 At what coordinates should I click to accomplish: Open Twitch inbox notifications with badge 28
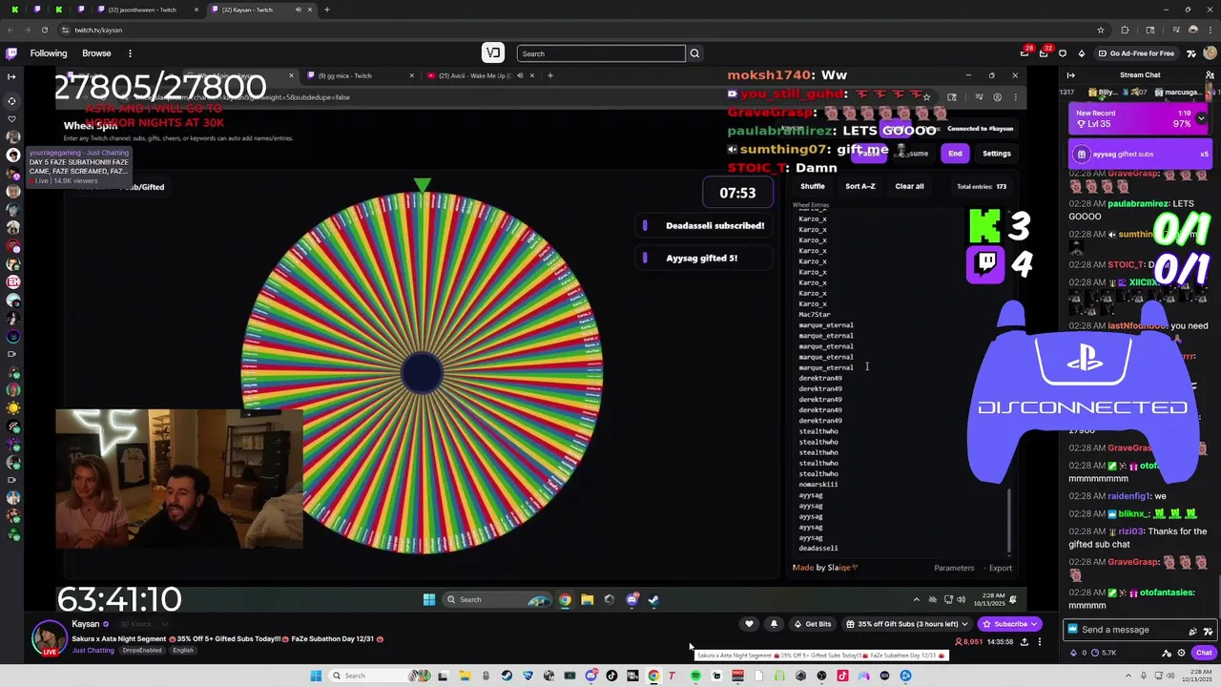(x=1024, y=53)
